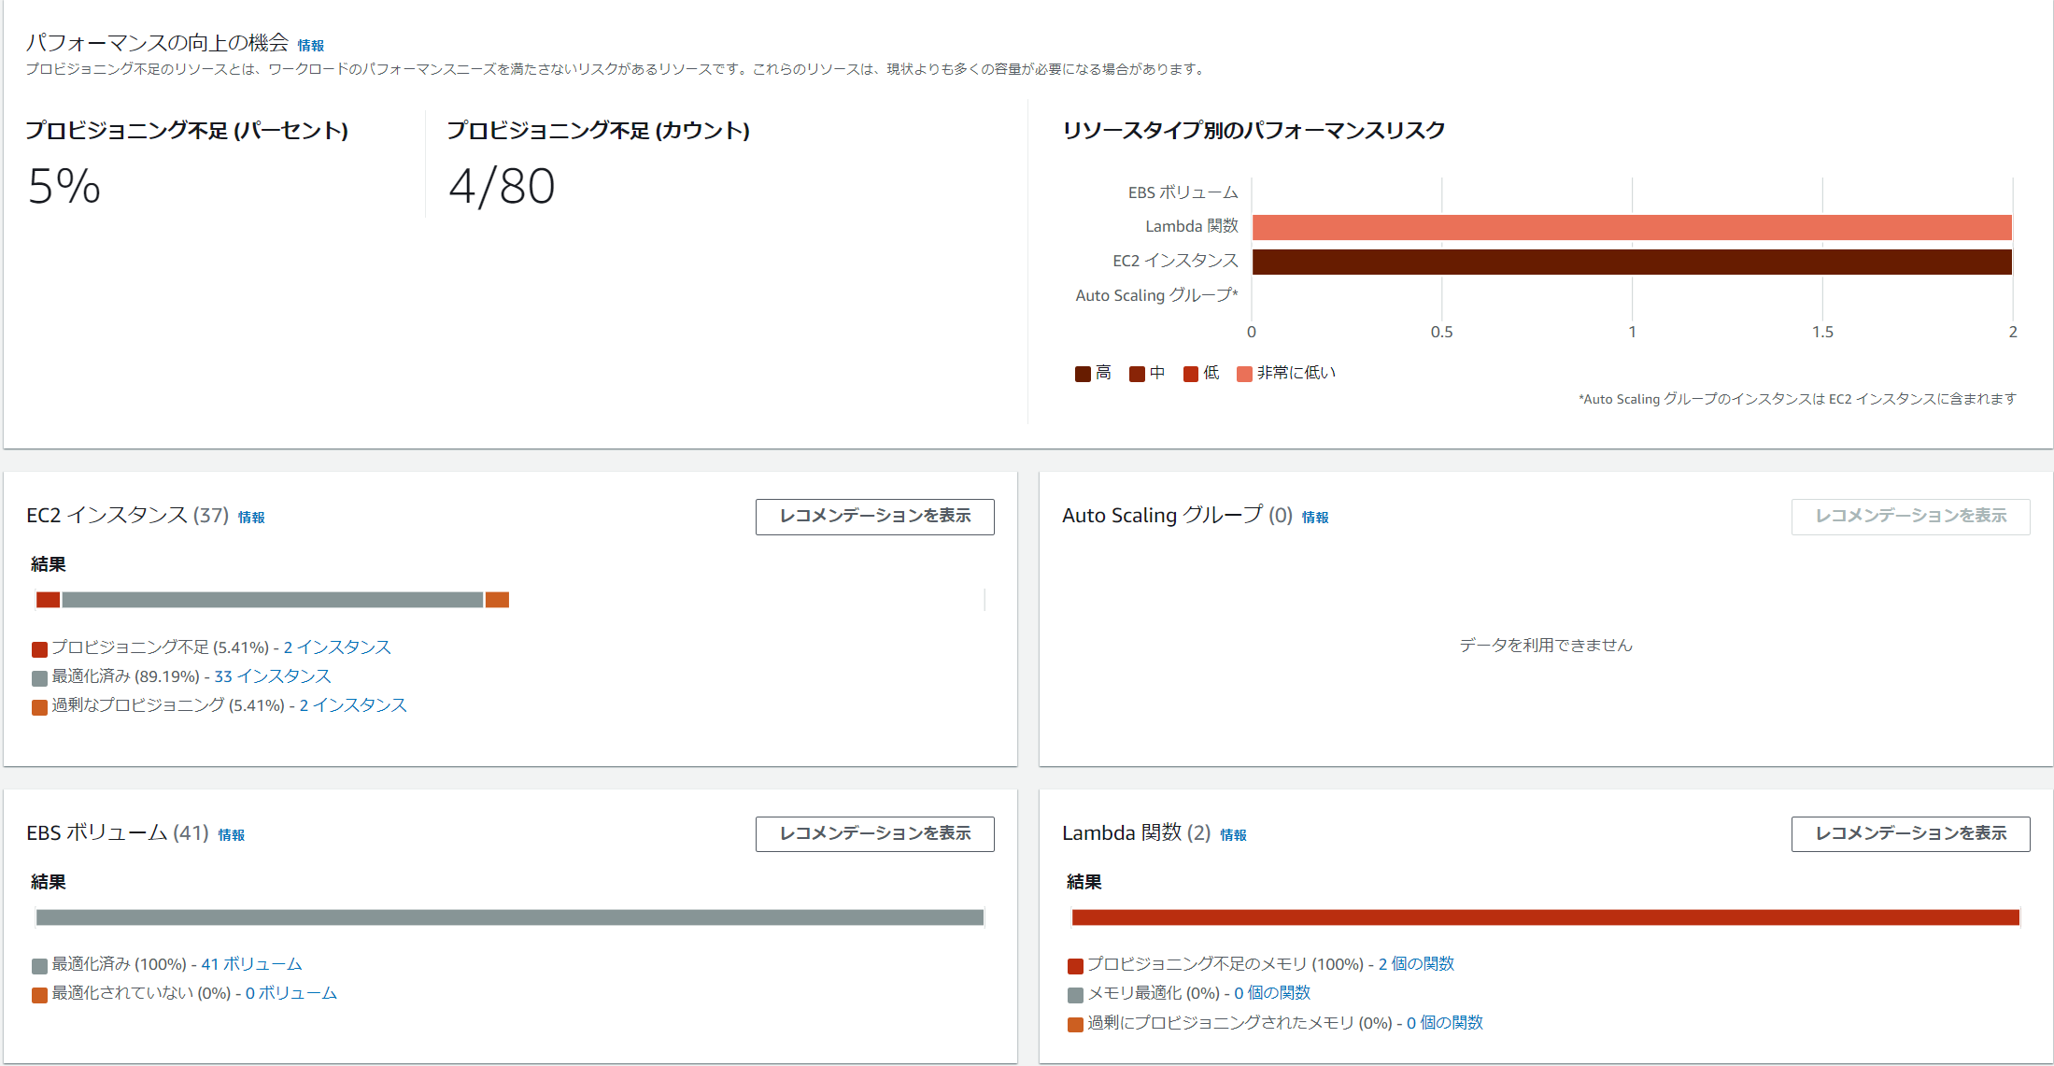Click 情報 link next to EBS ボリューム
The height and width of the screenshot is (1066, 2054).
[x=232, y=835]
